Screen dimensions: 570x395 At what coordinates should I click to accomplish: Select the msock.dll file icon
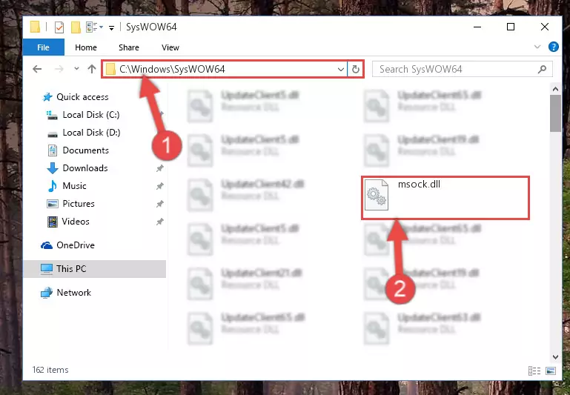(377, 195)
